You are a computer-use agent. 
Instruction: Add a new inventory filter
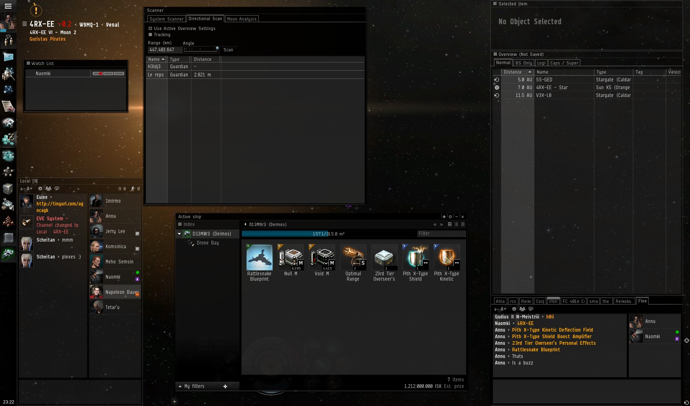tap(225, 386)
